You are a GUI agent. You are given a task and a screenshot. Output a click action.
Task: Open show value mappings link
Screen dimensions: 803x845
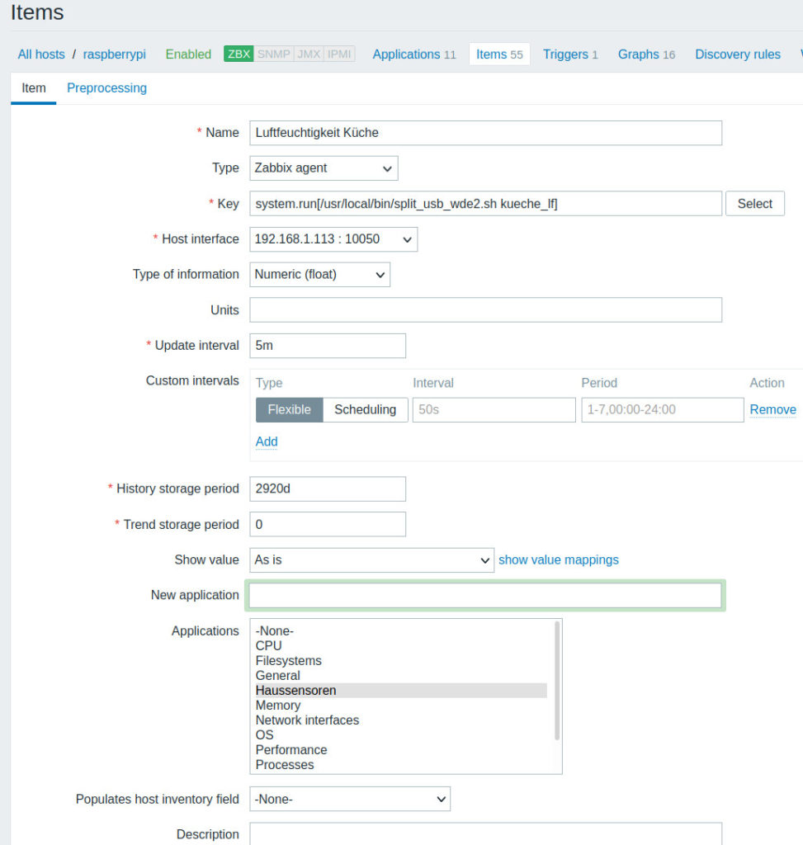tap(559, 560)
